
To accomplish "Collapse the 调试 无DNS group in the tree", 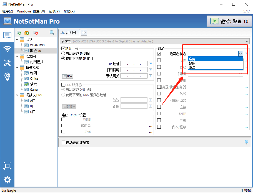I will pyautogui.click(x=17, y=95).
